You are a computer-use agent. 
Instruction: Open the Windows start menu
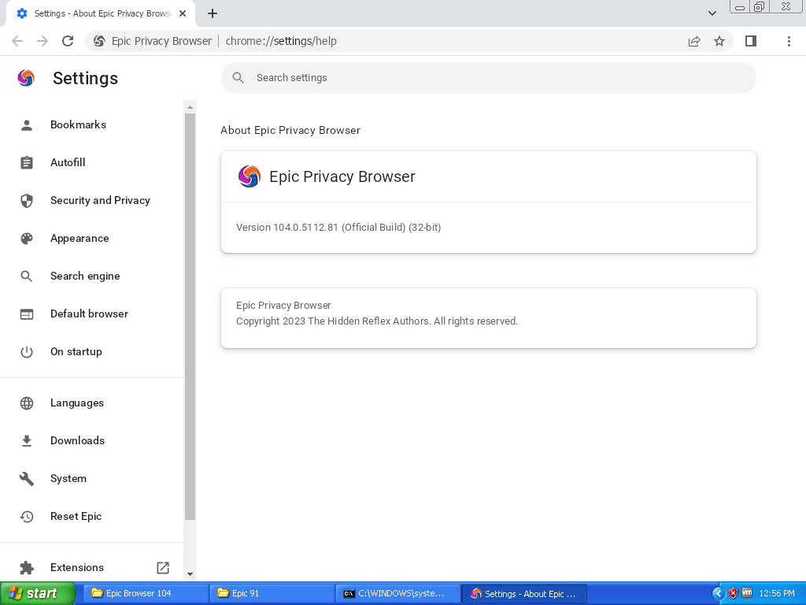(x=38, y=594)
